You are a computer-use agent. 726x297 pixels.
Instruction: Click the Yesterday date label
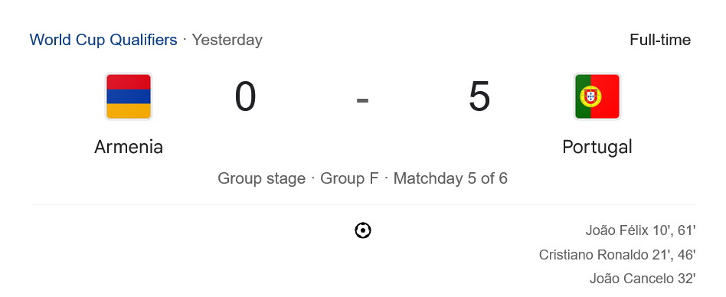(227, 40)
